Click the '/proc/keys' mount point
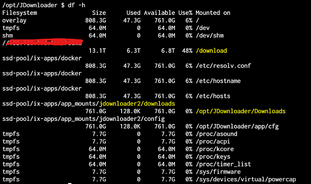The image size is (311, 184). 213,156
